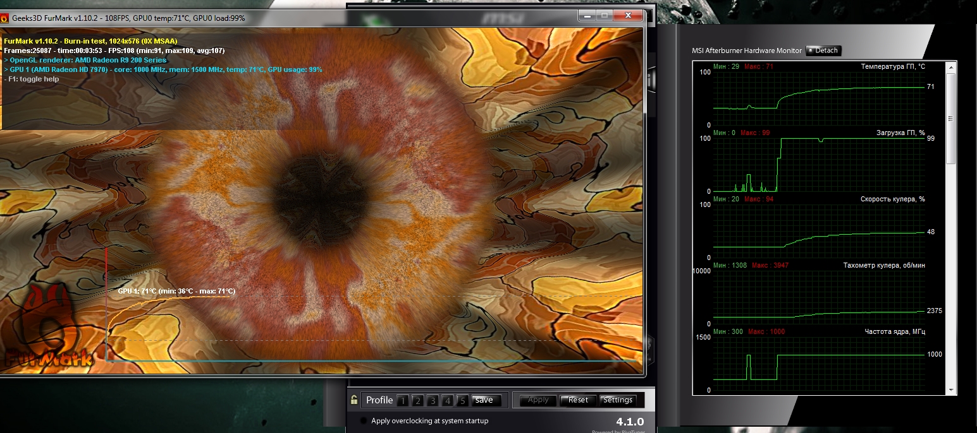Click the fan tachometer graph
977x433 pixels.
coord(818,297)
